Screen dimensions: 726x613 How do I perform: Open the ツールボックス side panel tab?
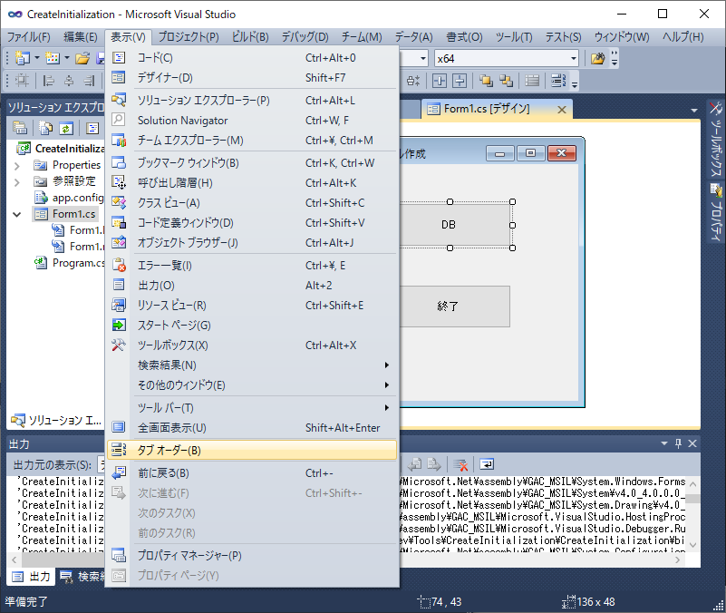[x=716, y=140]
